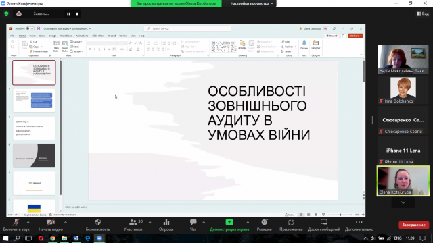Toggle Underline formatting
The height and width of the screenshot is (243, 433).
99,49
